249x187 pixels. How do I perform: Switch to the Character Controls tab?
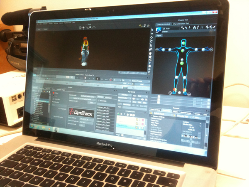pos(164,25)
